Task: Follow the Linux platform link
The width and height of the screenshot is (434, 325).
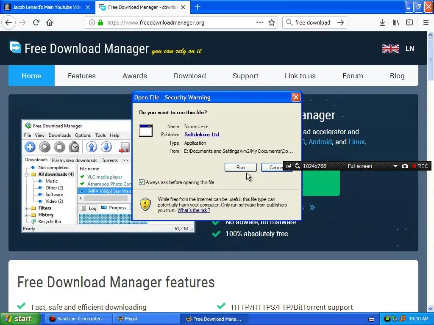Action: point(356,142)
